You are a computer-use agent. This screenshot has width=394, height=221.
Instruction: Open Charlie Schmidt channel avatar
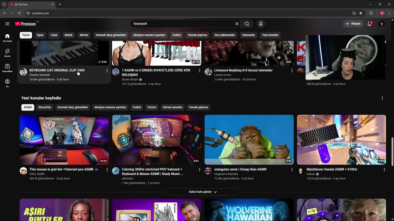(23, 72)
